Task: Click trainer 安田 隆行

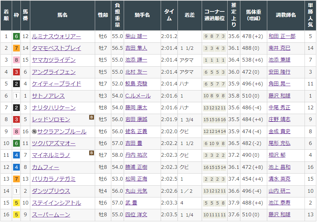Action: click(279, 72)
